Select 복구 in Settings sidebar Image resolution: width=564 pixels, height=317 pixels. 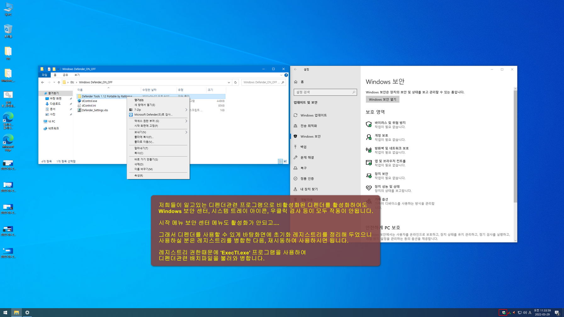click(325, 168)
